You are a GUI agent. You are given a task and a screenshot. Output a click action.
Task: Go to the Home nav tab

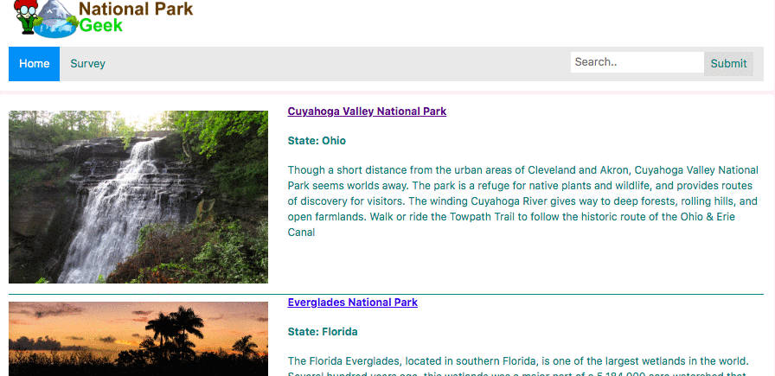click(34, 64)
